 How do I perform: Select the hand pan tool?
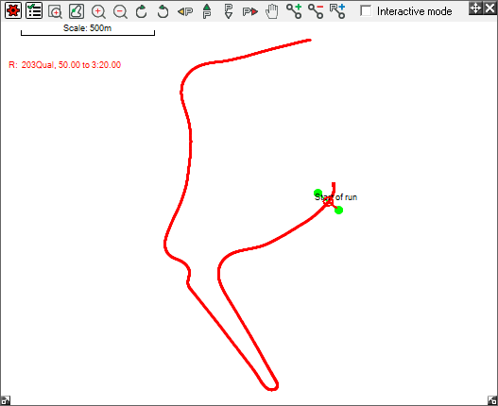272,11
